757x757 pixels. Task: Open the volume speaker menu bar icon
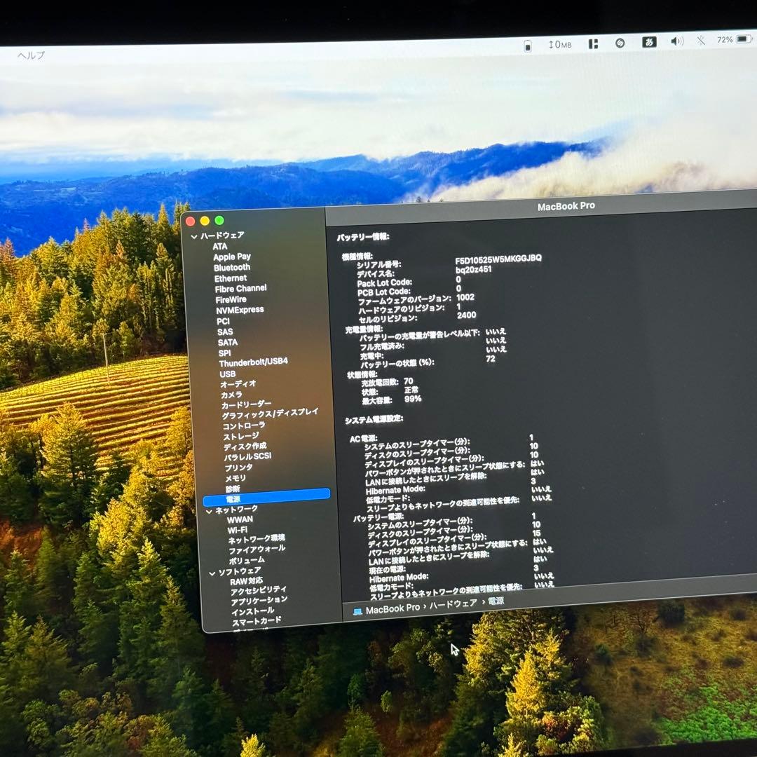point(677,41)
